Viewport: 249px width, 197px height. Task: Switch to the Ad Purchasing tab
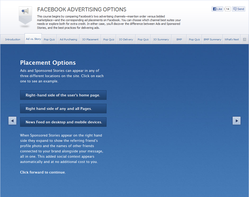[68, 40]
